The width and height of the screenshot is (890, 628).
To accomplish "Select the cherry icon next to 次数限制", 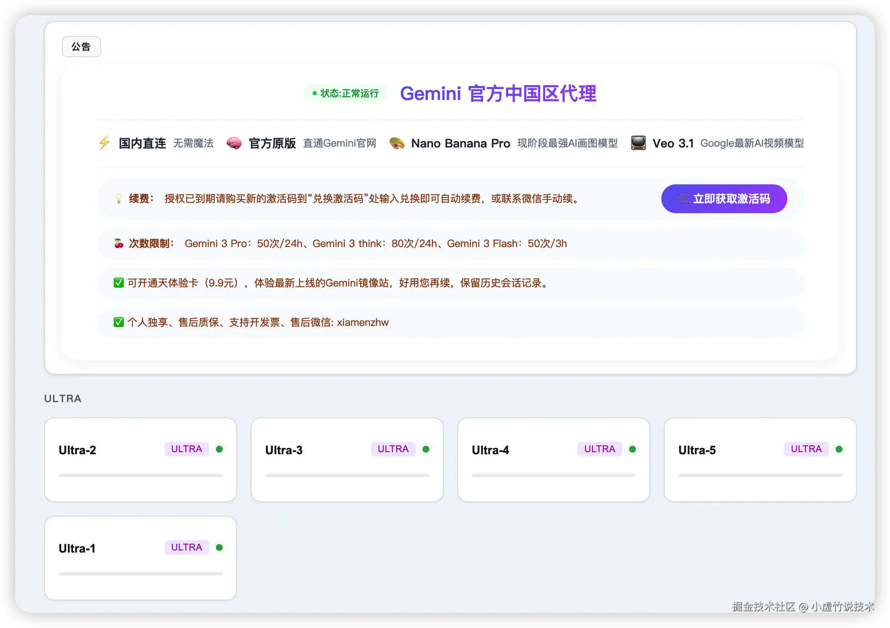I will click(x=119, y=243).
